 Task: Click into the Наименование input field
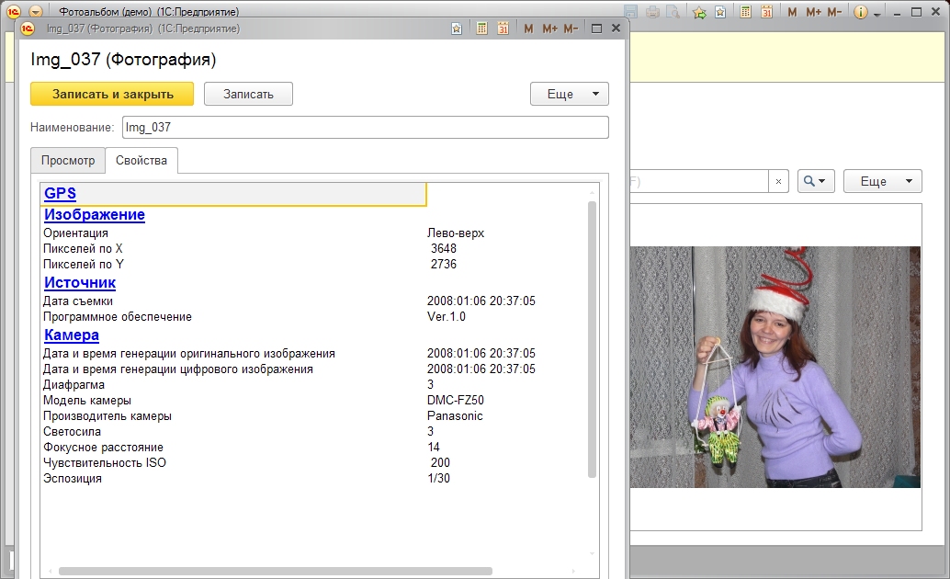(365, 127)
